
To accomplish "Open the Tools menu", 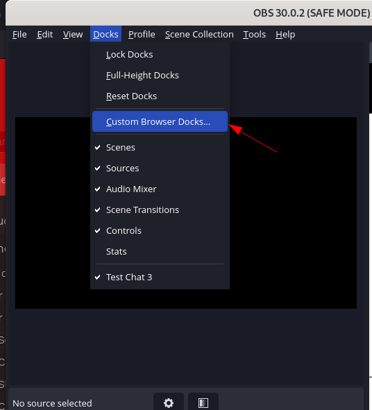I will click(254, 34).
